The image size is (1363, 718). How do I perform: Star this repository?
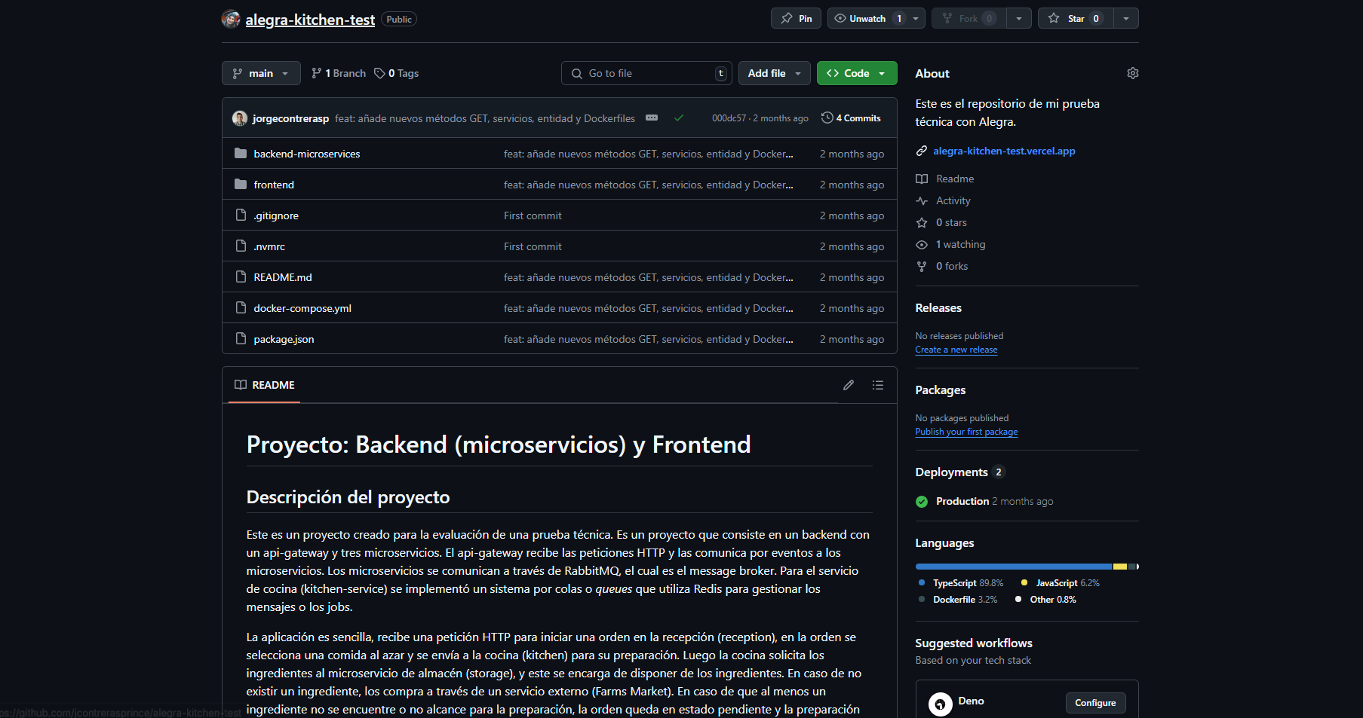point(1076,18)
